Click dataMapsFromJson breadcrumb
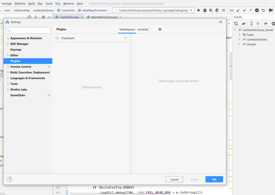The image size is (275, 195). click(x=93, y=10)
